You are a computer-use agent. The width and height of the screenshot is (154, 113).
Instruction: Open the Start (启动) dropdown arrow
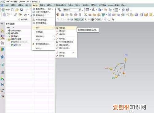(x=10, y=10)
